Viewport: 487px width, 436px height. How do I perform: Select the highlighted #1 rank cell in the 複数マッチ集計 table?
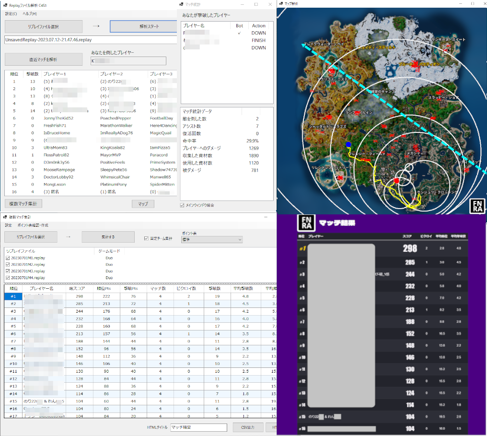click(x=13, y=296)
